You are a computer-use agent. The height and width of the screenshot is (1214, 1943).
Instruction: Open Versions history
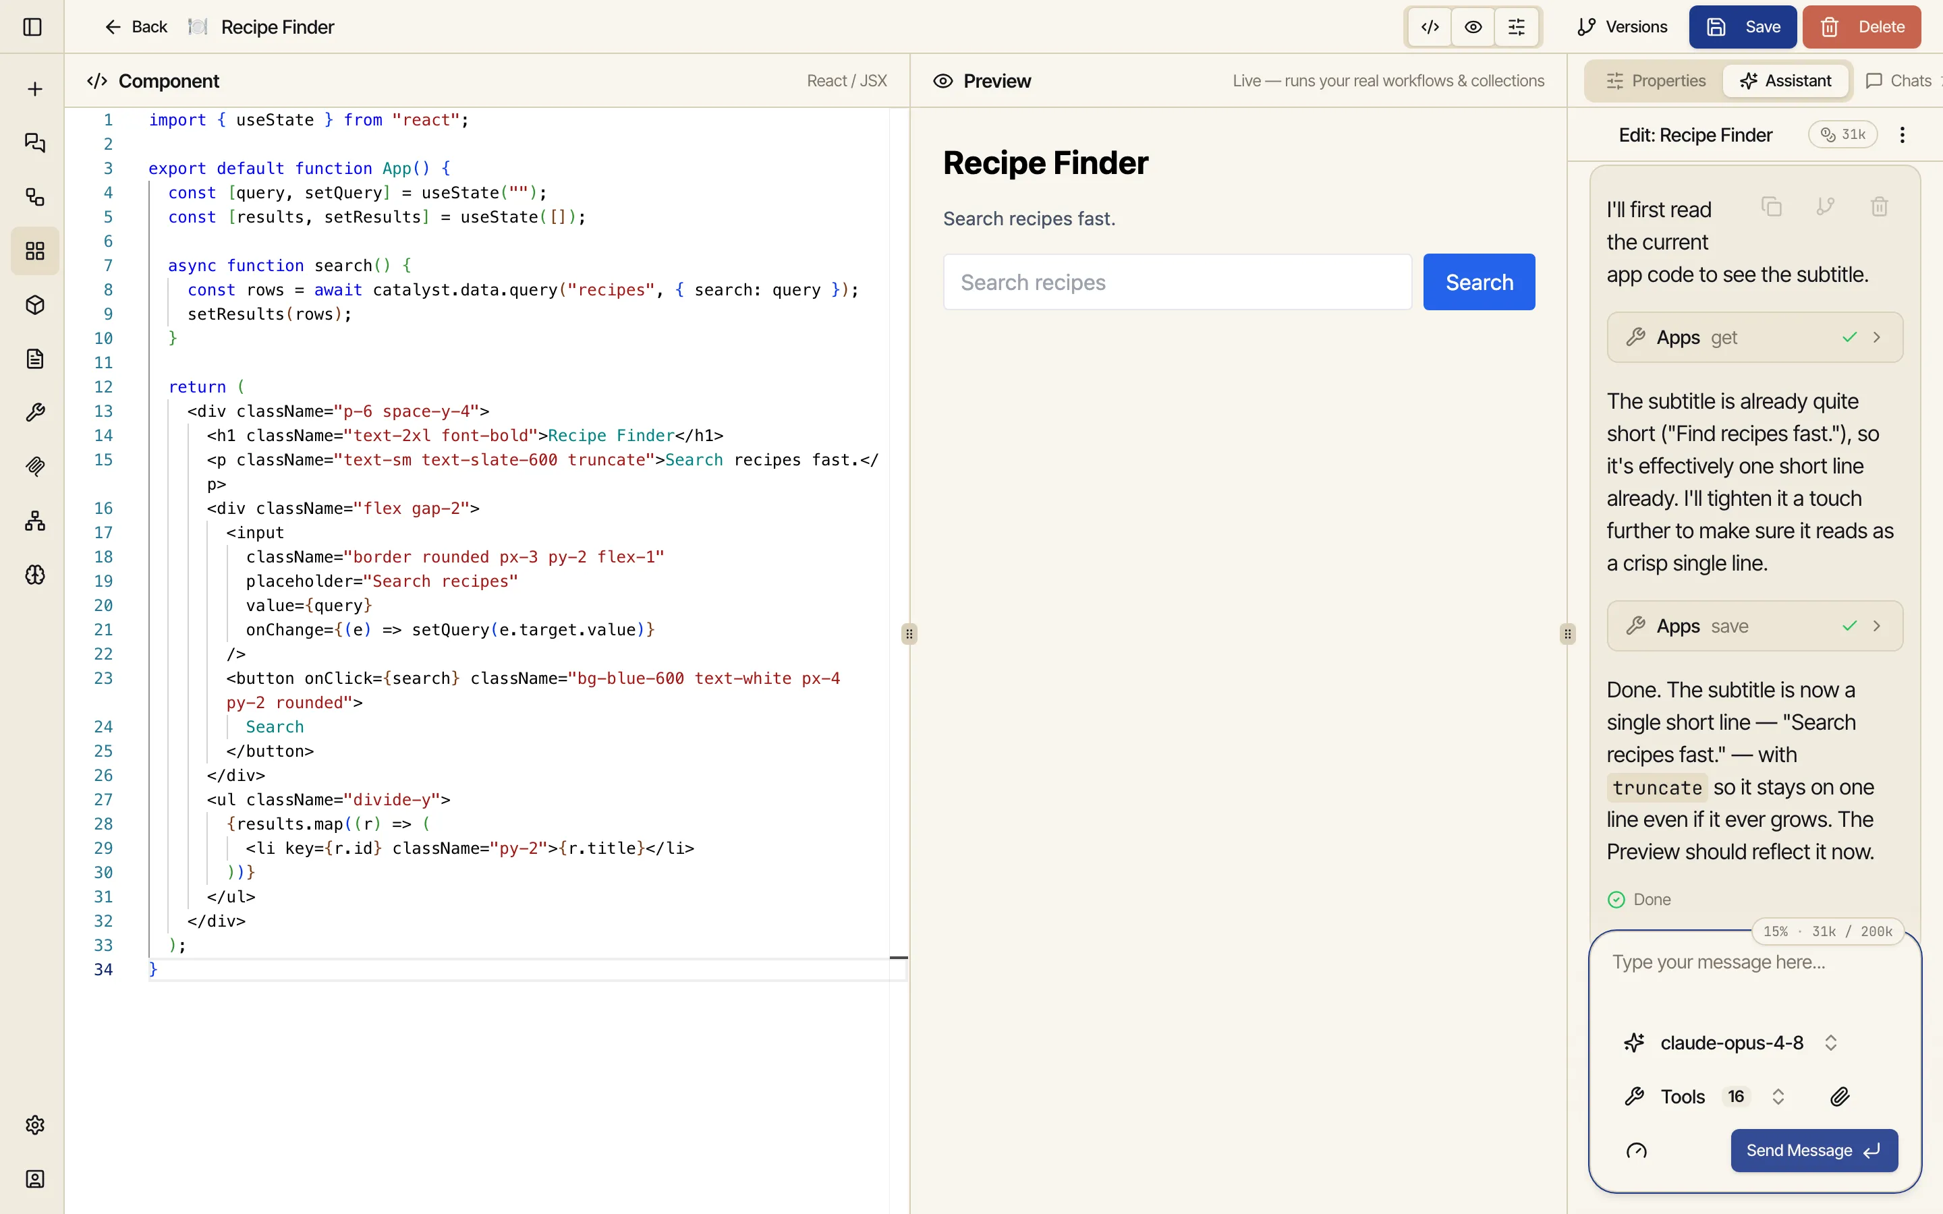coord(1621,26)
